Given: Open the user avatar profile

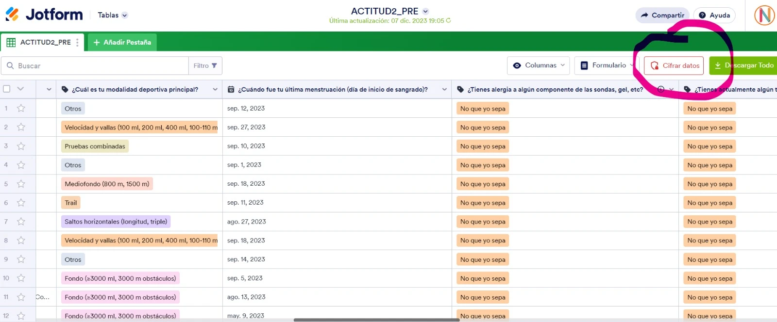Looking at the screenshot, I should point(764,15).
